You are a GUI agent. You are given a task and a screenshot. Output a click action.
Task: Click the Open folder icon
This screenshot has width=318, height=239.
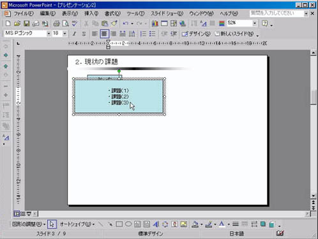(x=17, y=24)
